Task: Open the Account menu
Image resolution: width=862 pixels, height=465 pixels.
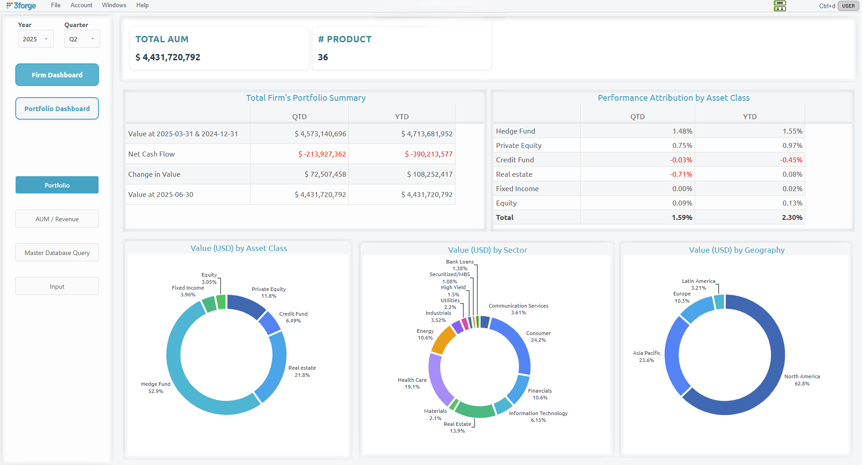Action: pos(81,5)
